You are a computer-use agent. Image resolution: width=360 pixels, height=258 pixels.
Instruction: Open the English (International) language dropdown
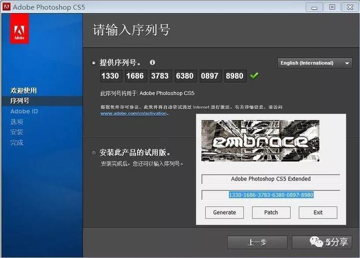point(315,63)
